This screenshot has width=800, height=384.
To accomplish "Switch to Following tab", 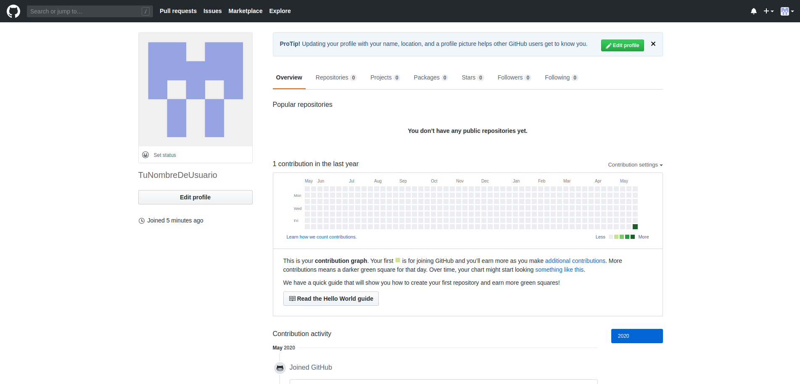I will tap(561, 77).
